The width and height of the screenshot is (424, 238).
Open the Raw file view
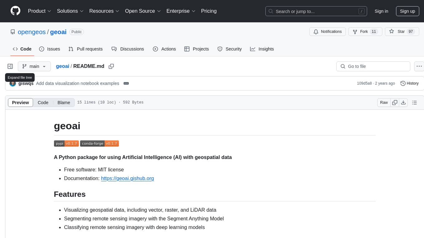point(384,102)
